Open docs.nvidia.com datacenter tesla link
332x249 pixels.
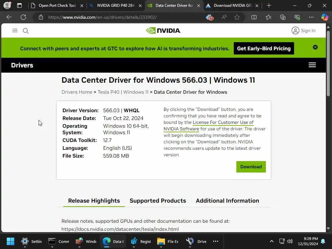point(120,229)
